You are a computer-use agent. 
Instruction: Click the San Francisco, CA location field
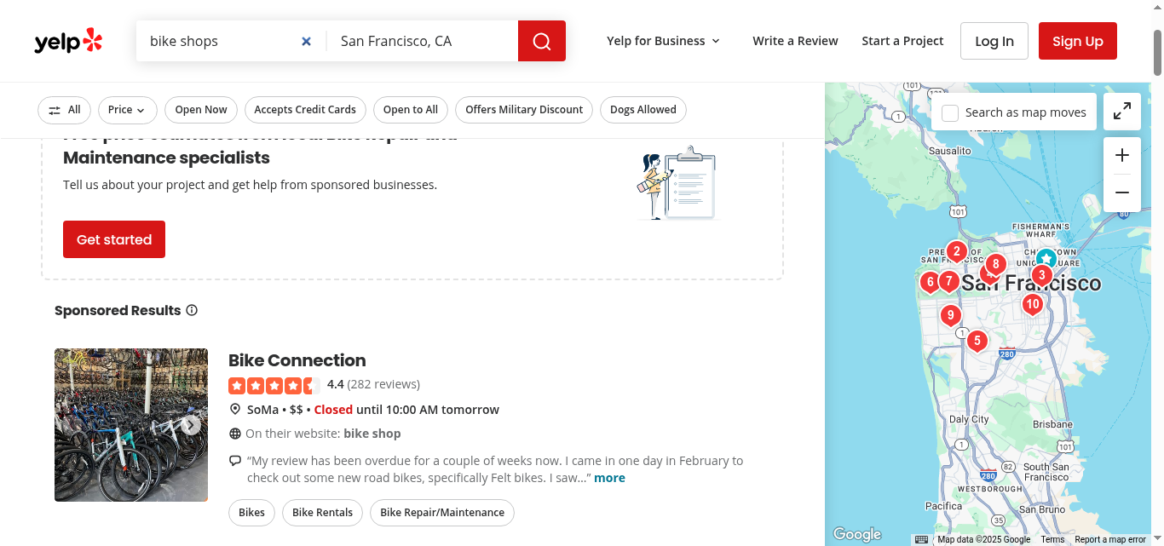423,41
